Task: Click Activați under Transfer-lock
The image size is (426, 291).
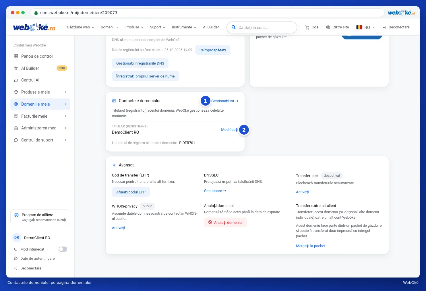Action: (303, 192)
